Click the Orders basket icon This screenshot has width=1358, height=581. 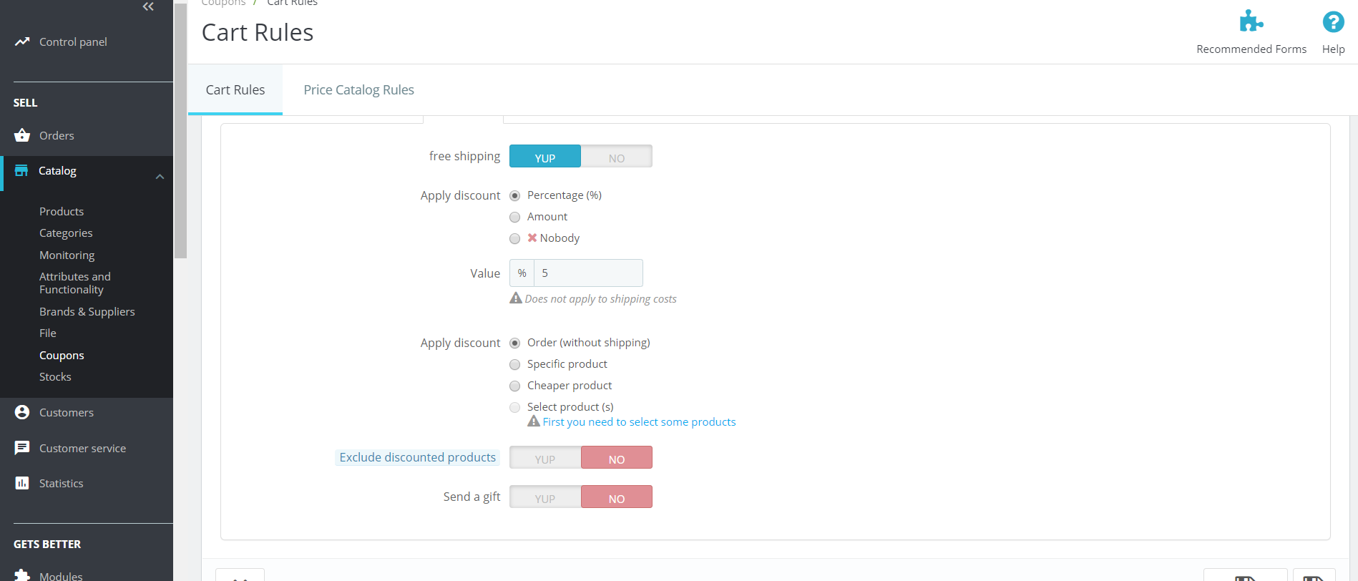click(x=22, y=135)
